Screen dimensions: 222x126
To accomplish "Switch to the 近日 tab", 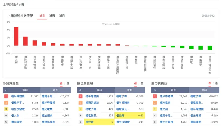I will click(42, 16).
